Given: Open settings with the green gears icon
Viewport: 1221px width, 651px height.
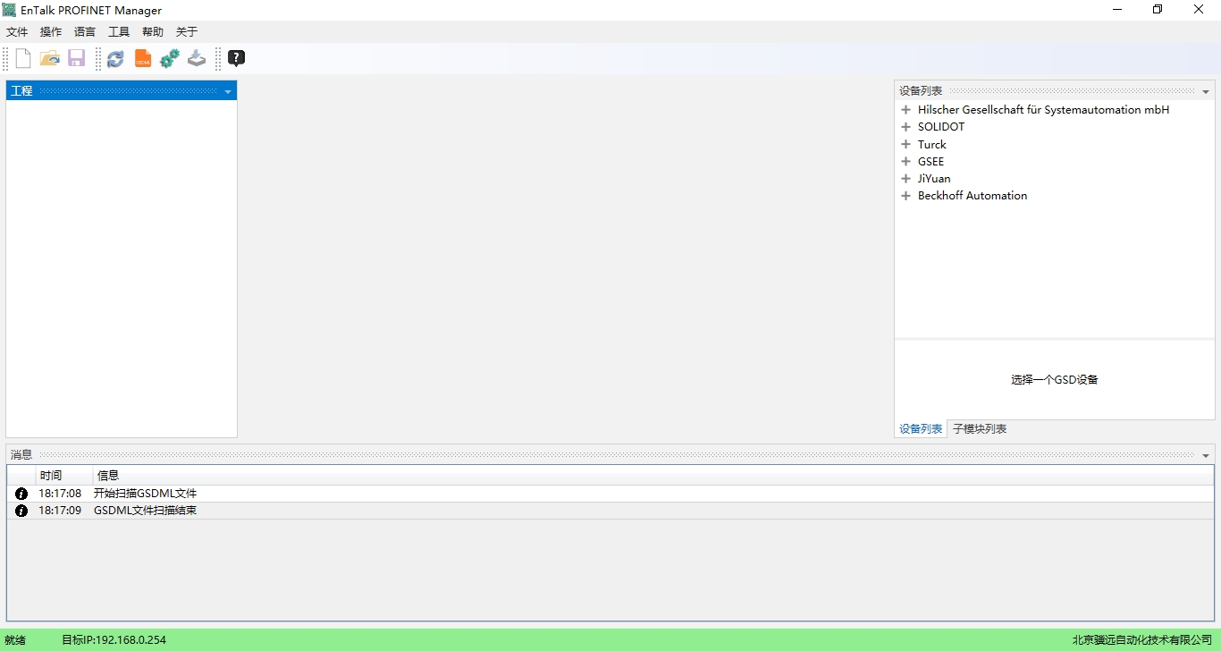Looking at the screenshot, I should point(169,59).
